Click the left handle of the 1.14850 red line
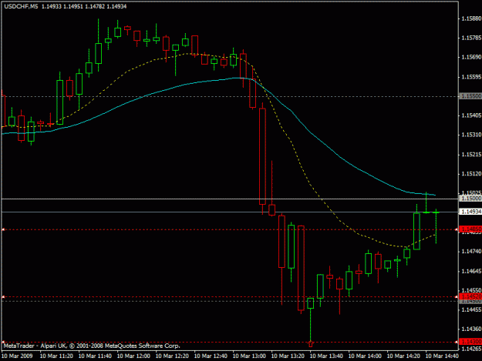The width and height of the screenshot is (482, 361). pyautogui.click(x=3, y=229)
